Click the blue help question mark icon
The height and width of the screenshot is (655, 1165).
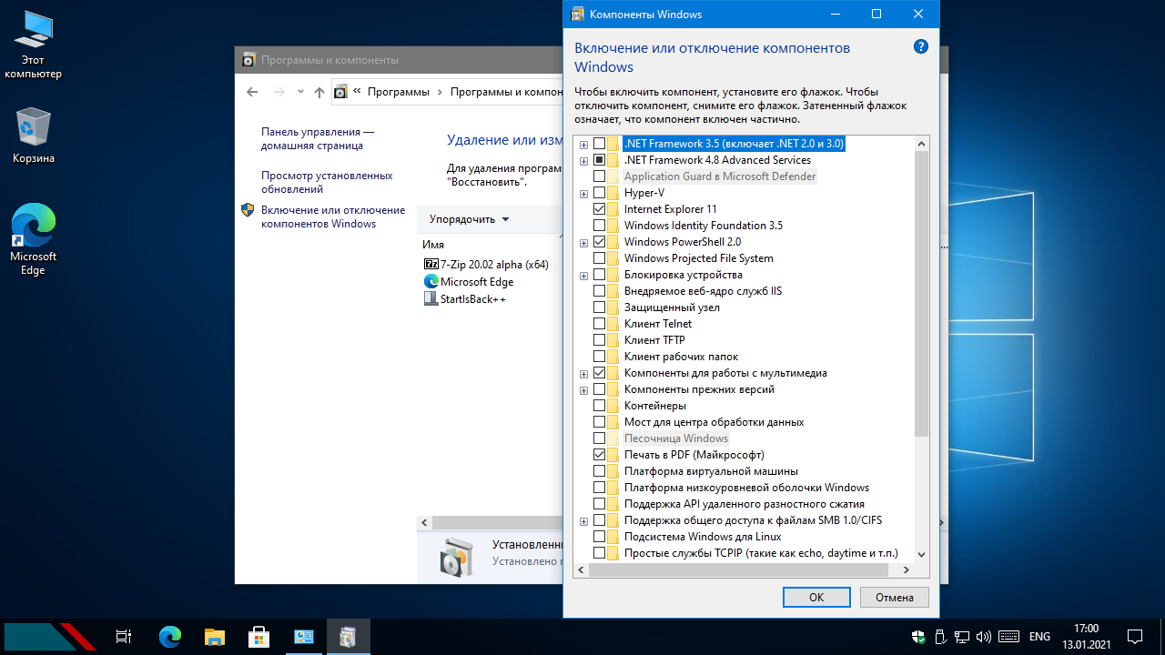(921, 46)
